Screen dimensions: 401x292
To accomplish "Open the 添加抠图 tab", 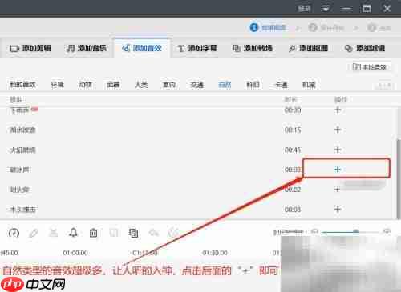I will 308,48.
